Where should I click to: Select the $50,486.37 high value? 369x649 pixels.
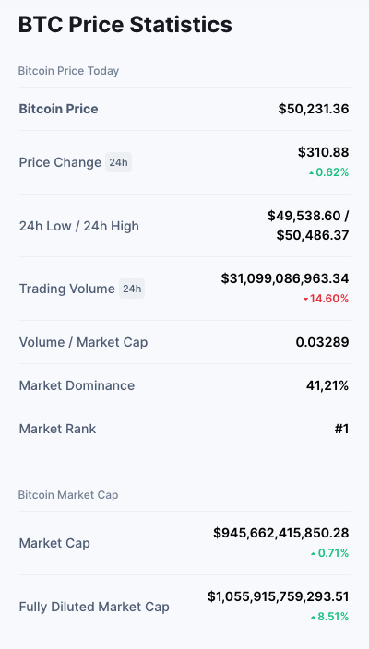pyautogui.click(x=313, y=235)
